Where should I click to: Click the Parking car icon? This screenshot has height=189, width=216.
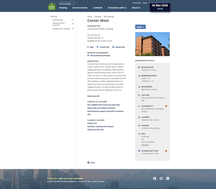(139, 126)
